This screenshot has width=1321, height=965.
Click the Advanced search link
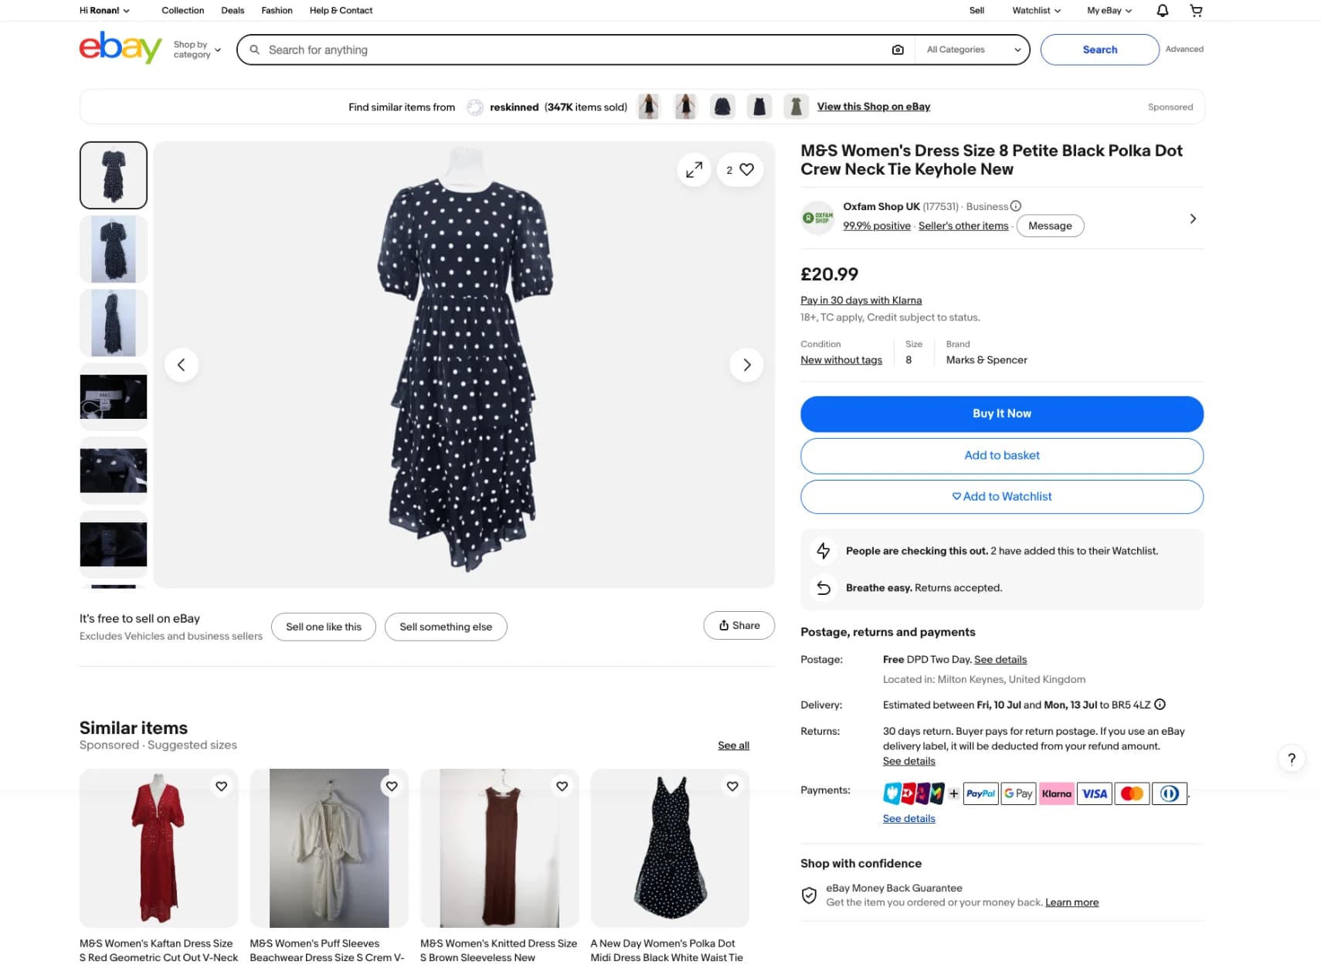[x=1184, y=49]
